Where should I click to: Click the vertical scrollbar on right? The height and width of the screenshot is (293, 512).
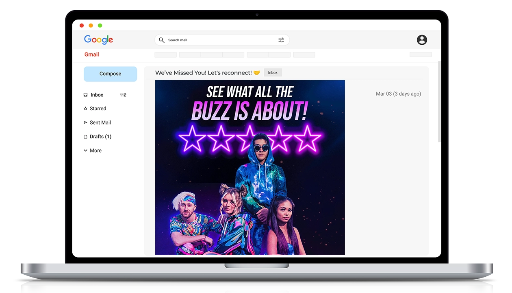(439, 102)
